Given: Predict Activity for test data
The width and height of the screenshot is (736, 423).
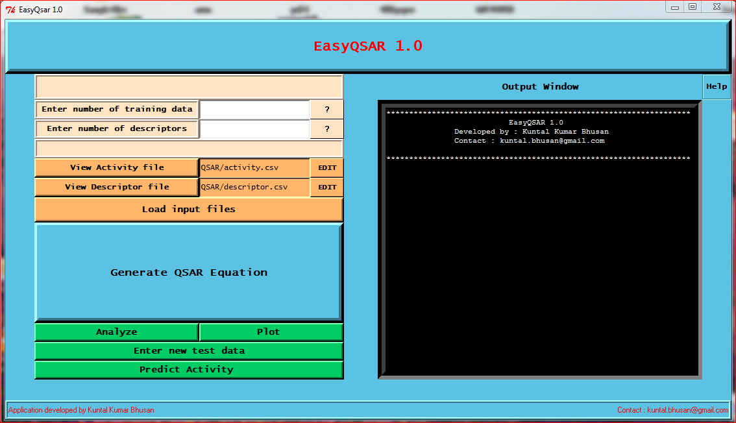Looking at the screenshot, I should 188,369.
